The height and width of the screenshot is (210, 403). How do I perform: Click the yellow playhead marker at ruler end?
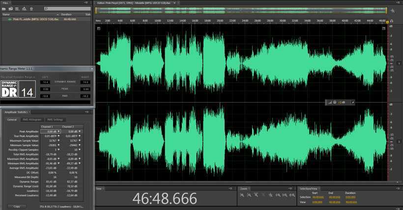387,22
